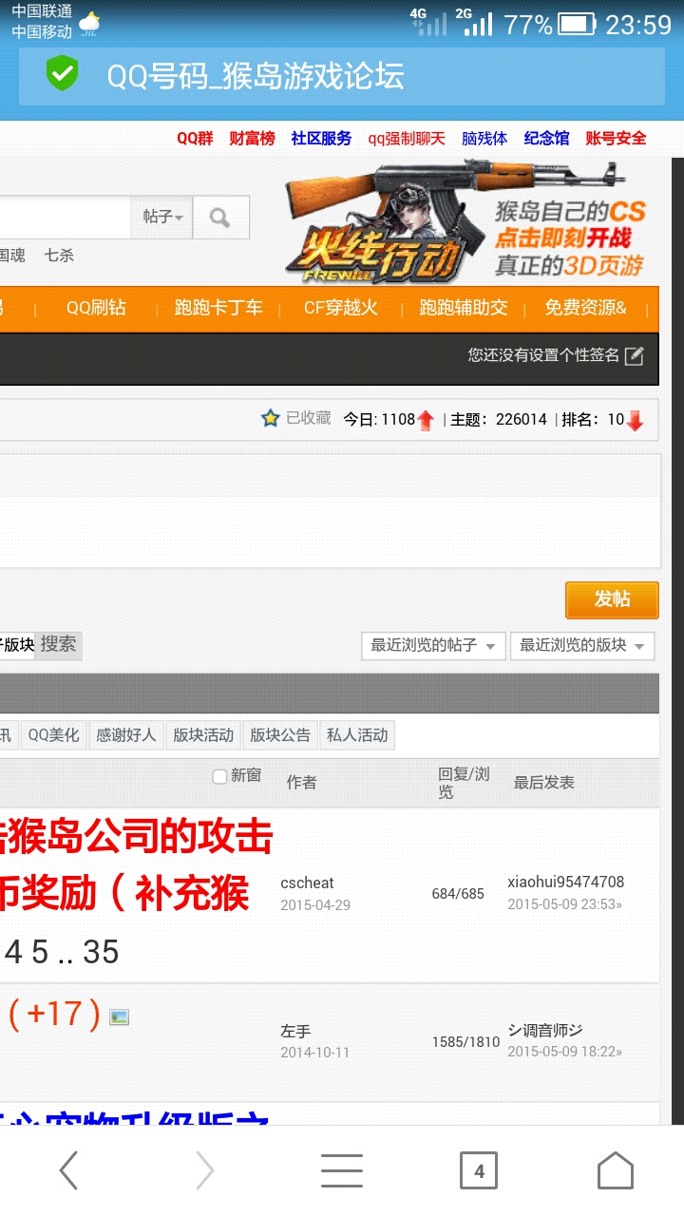The height and width of the screenshot is (1216, 684).
Task: Open the 免费资源& nav tab
Action: (585, 308)
